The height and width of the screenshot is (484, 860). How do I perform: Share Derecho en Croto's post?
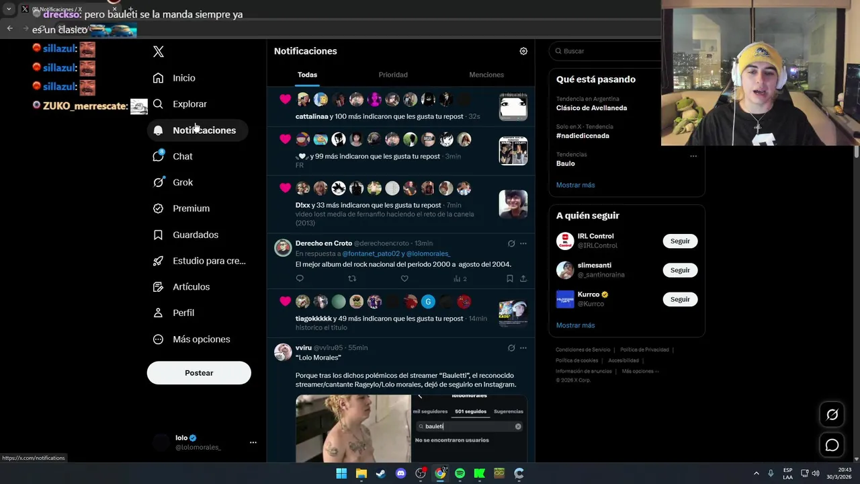(523, 278)
